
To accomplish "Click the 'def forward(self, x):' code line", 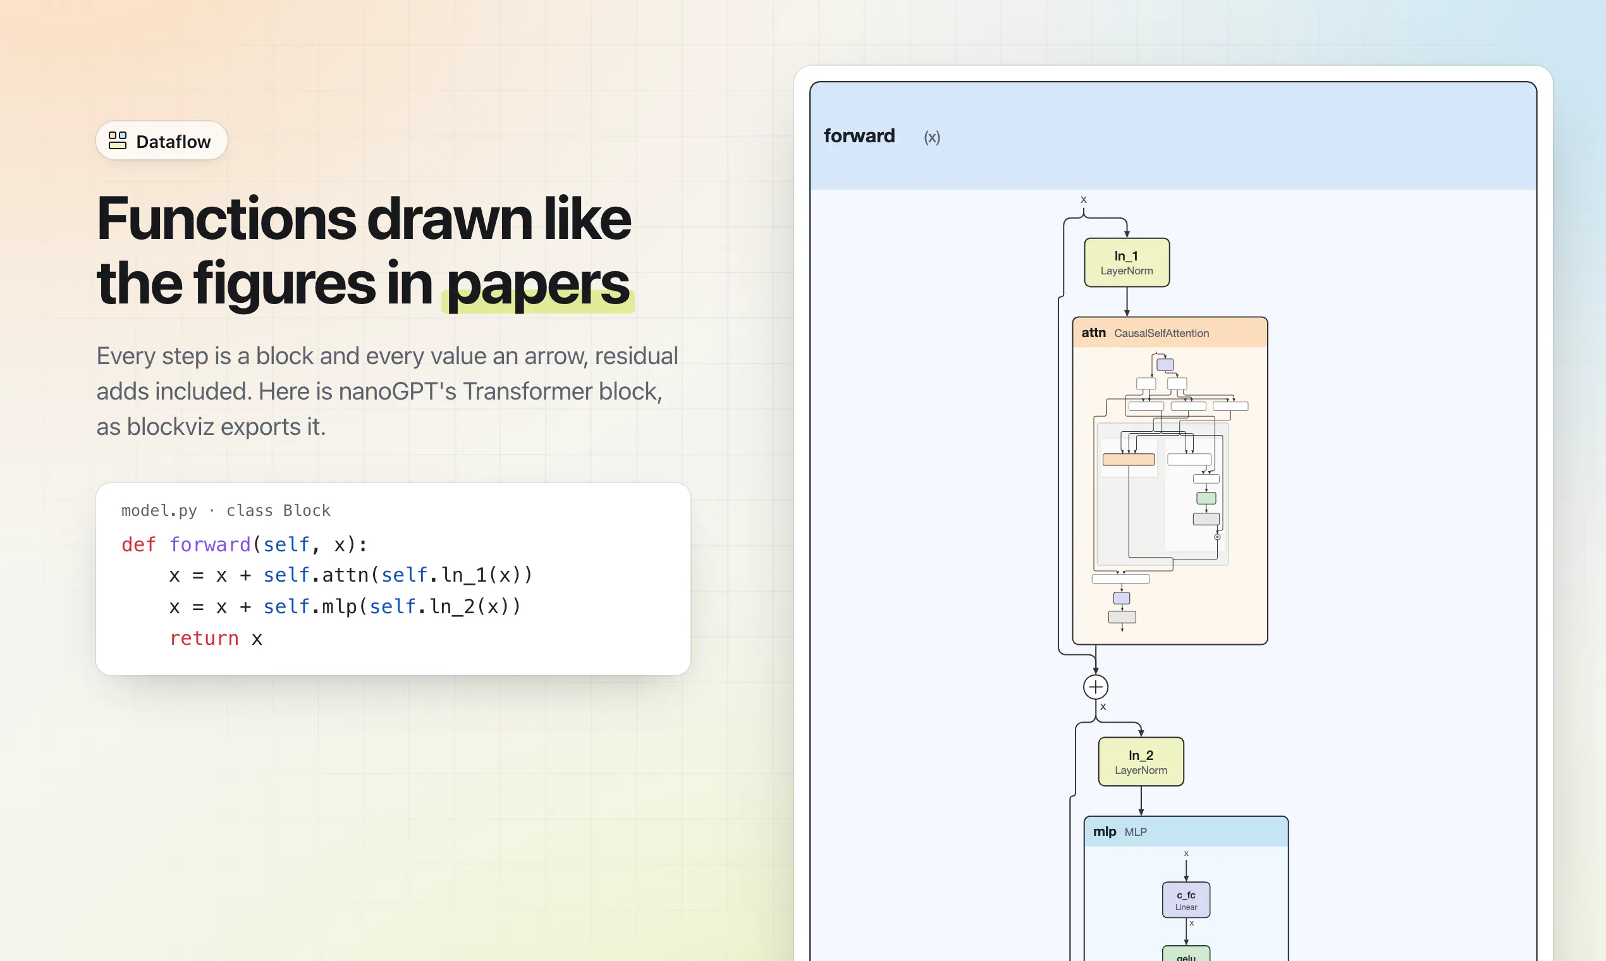I will point(245,544).
